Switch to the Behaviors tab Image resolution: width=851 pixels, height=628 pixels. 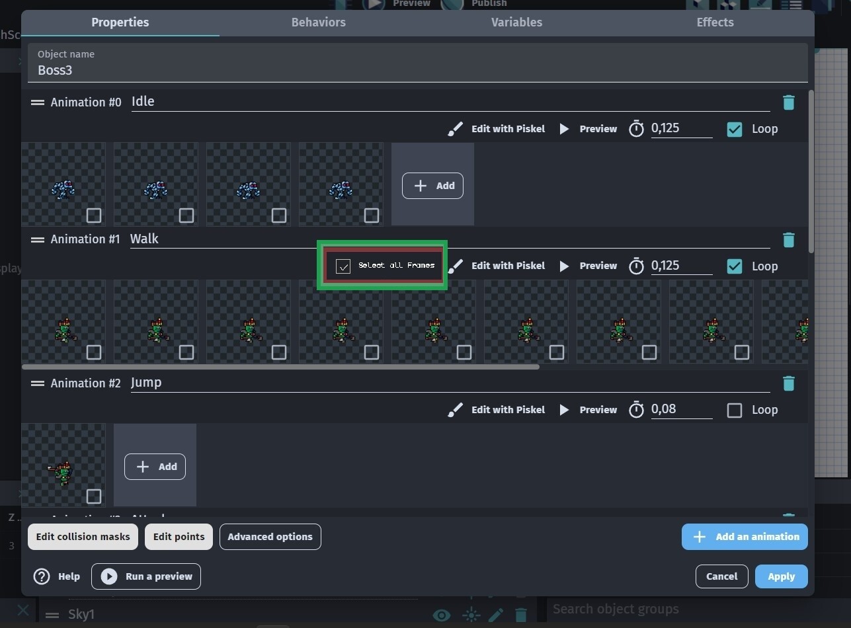318,22
